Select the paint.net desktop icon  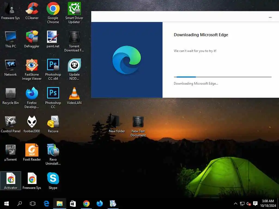tap(53, 39)
